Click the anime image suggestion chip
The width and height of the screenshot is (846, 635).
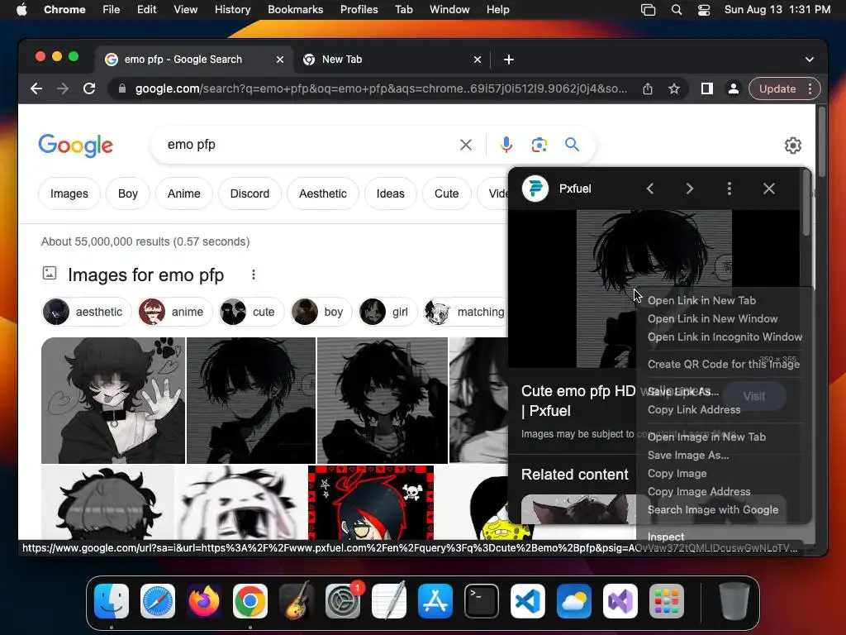pos(175,312)
